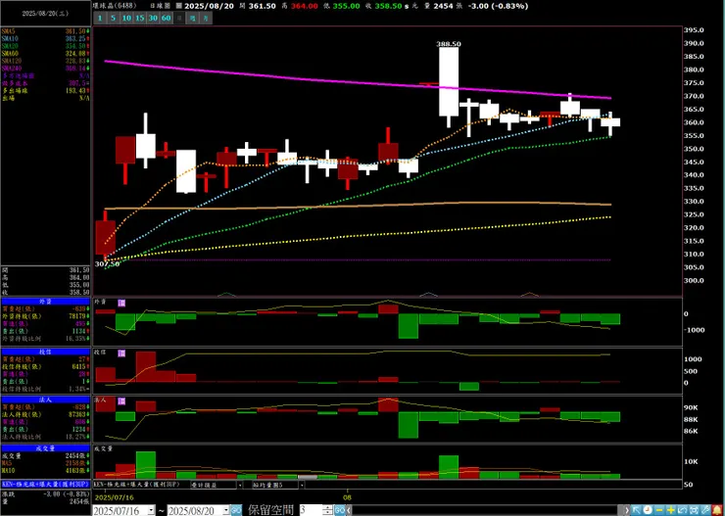The image size is (725, 516).
Task: Choose the 30-minute chart interval
Action: pyautogui.click(x=153, y=19)
